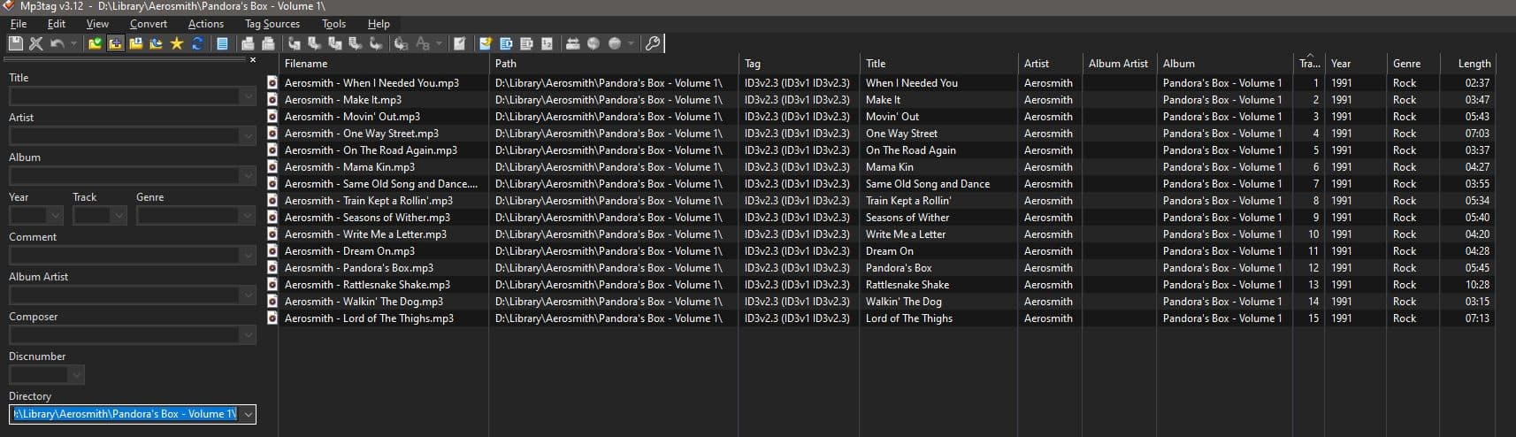Open the View menu
Image resolution: width=1516 pixels, height=437 pixels.
[x=97, y=24]
